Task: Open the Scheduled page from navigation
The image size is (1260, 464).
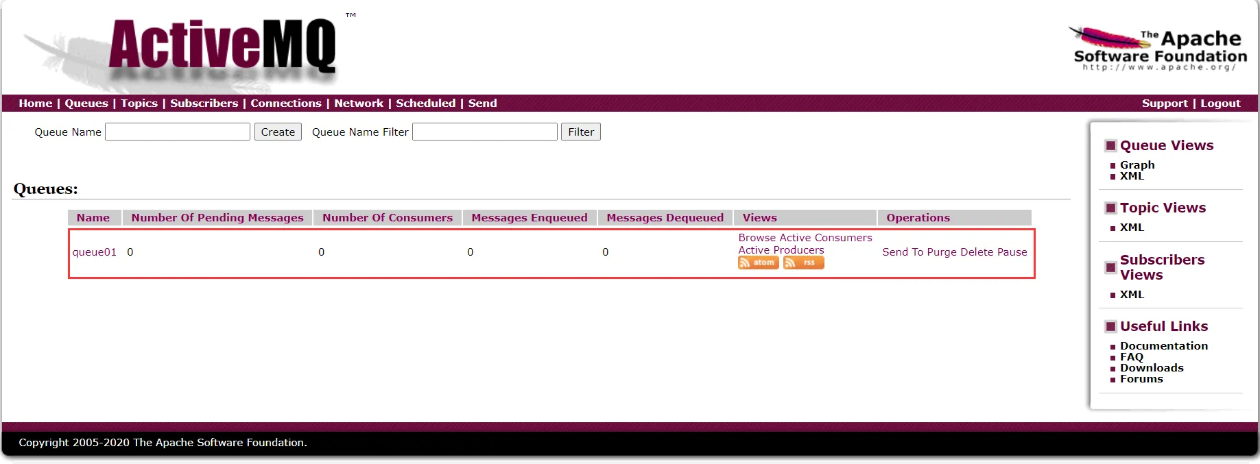Action: 425,103
